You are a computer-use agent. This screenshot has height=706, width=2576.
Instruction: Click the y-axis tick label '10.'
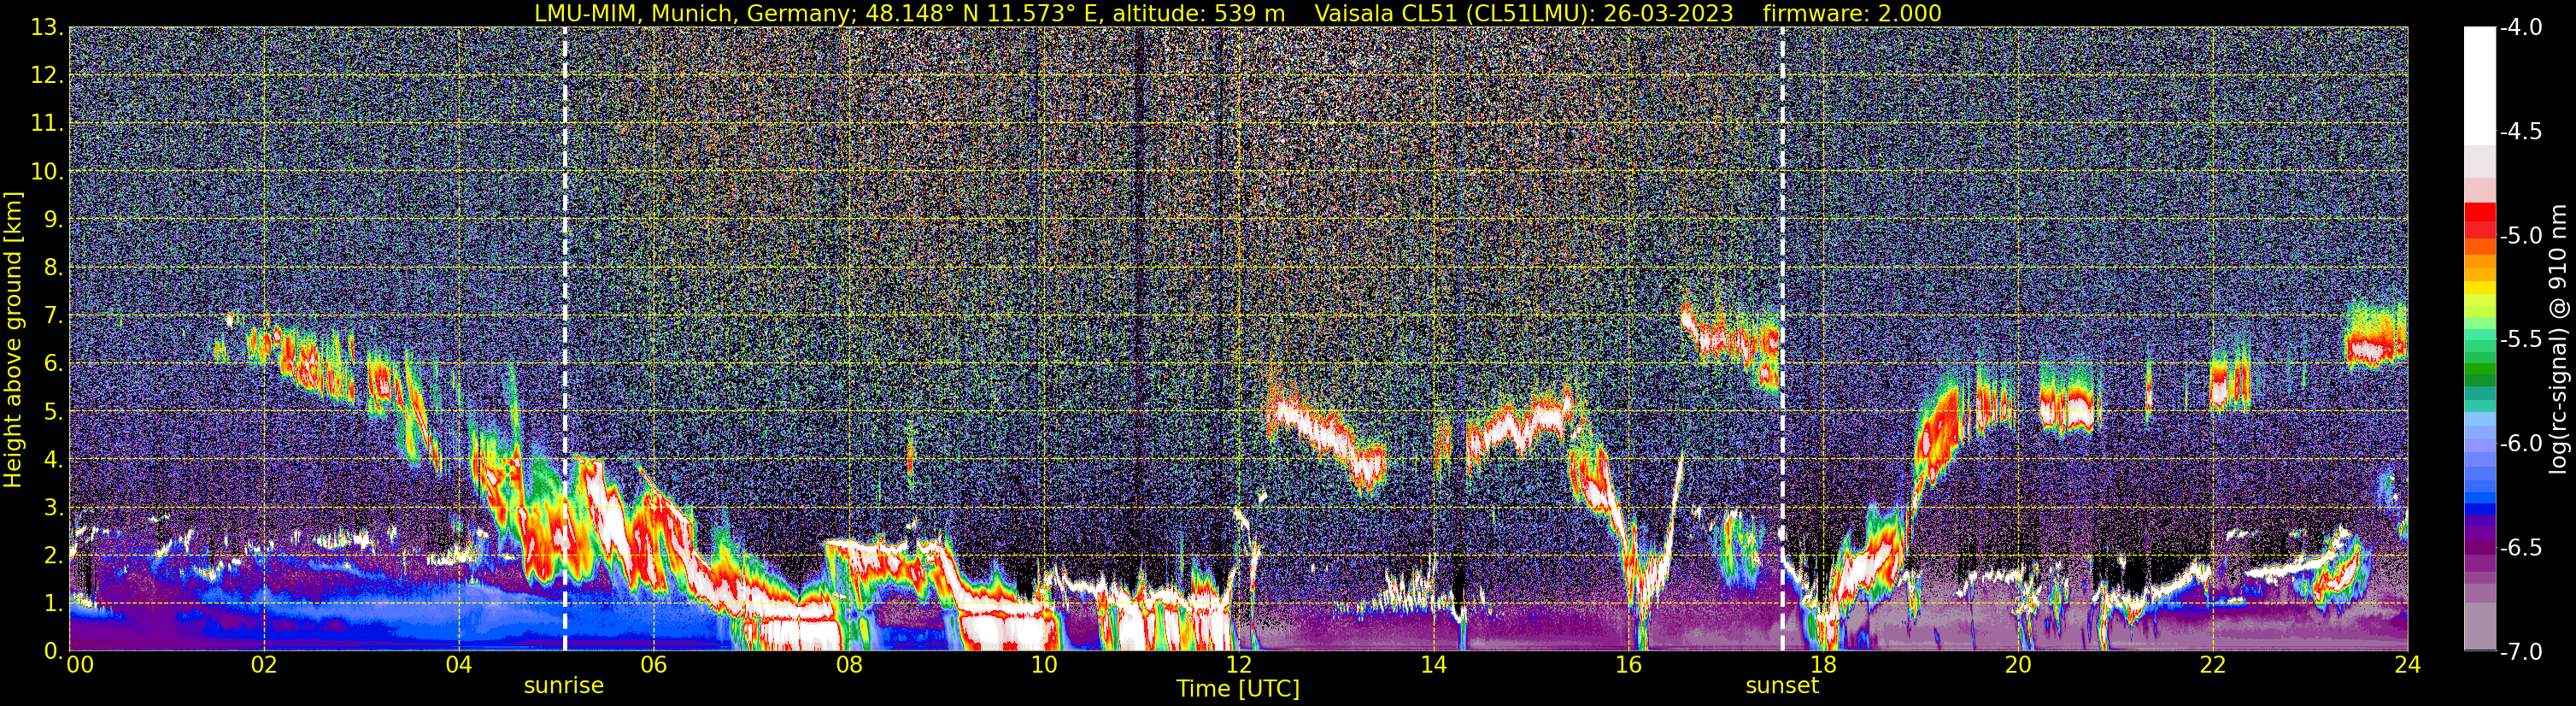48,172
